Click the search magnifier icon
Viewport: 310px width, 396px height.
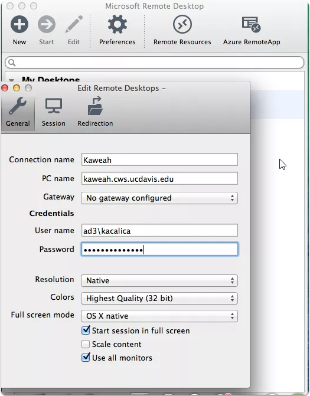click(x=12, y=63)
